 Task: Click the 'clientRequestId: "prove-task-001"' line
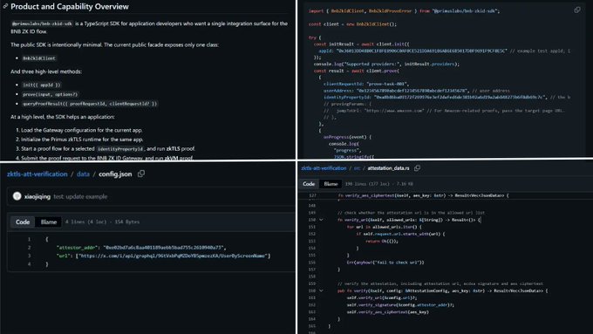coord(366,84)
